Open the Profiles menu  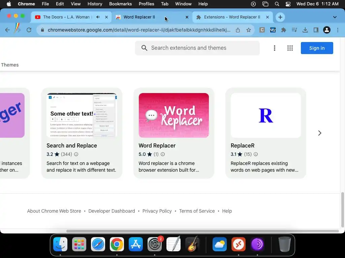pos(146,4)
